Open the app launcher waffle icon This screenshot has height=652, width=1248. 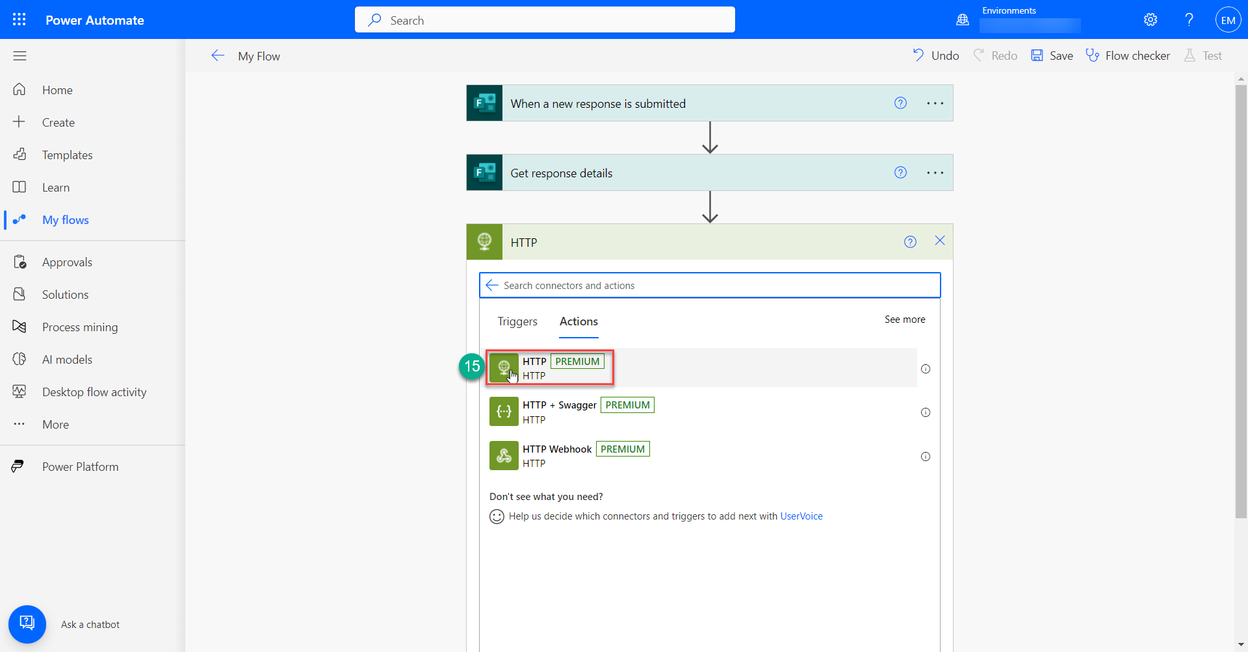coord(19,19)
